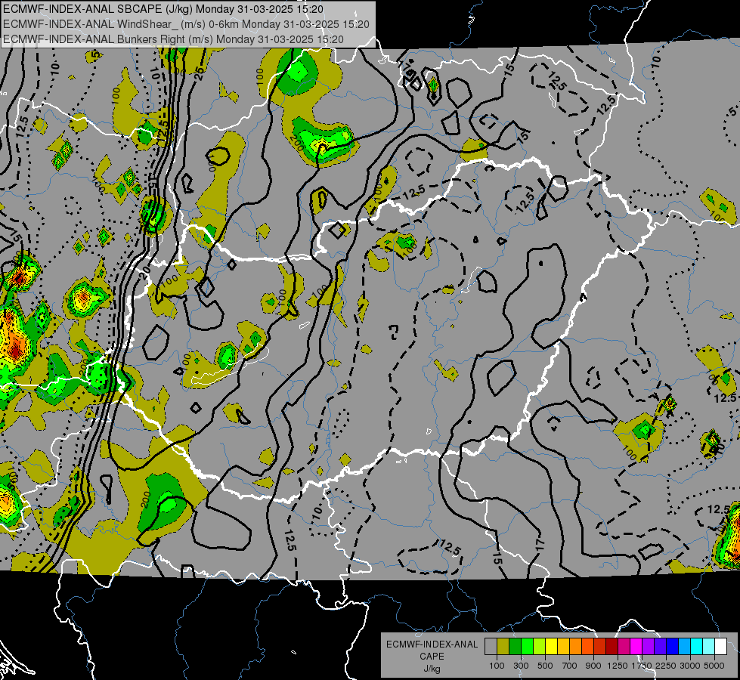Image resolution: width=740 pixels, height=680 pixels.
Task: Click the legend tick label 100
Action: tap(497, 666)
